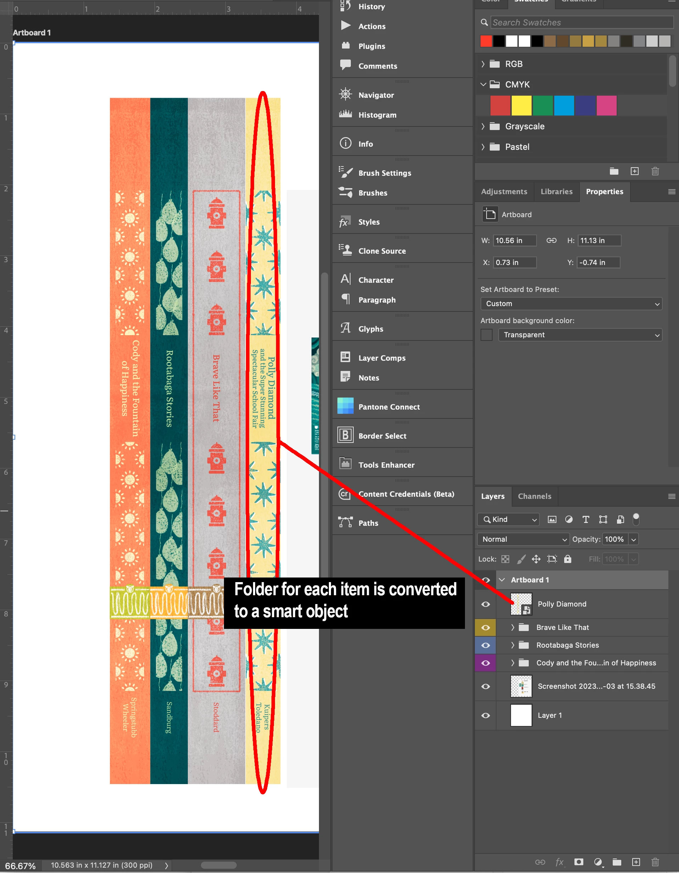Add a layer style with fx button
Image resolution: width=679 pixels, height=873 pixels.
pyautogui.click(x=560, y=862)
